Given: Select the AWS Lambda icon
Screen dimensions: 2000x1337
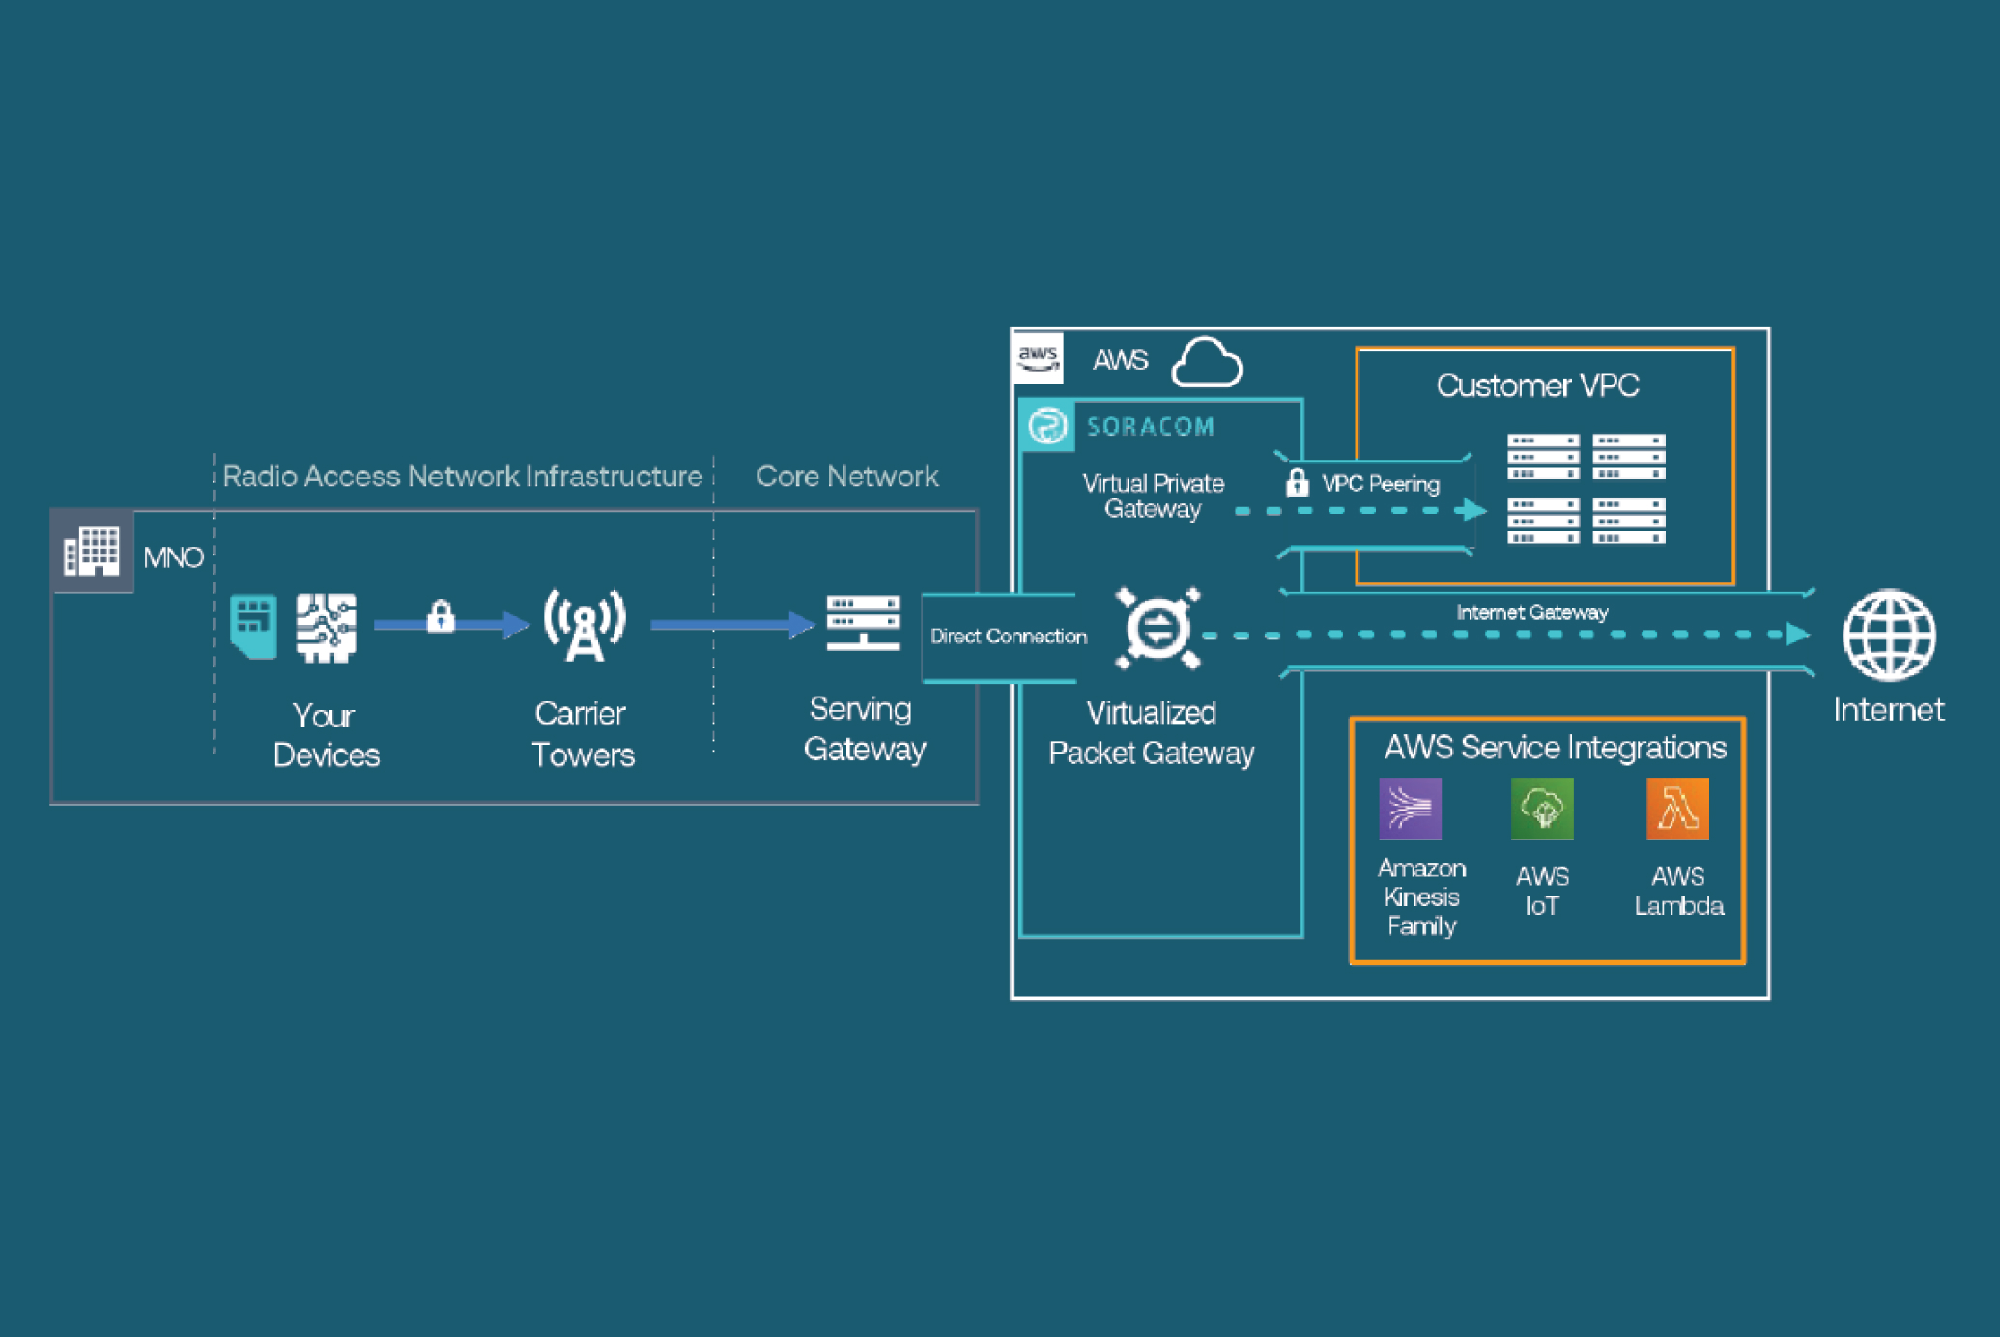Looking at the screenshot, I should coord(1678,810).
